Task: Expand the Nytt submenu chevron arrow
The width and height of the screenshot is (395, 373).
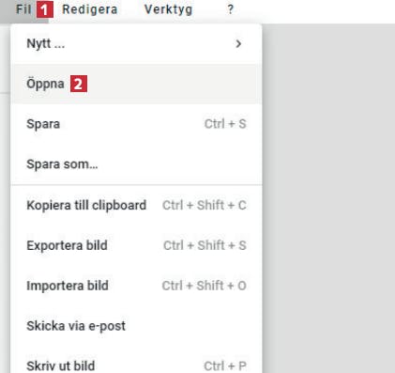Action: (x=238, y=44)
